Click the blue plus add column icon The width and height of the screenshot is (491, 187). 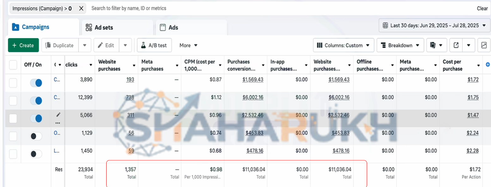click(488, 65)
